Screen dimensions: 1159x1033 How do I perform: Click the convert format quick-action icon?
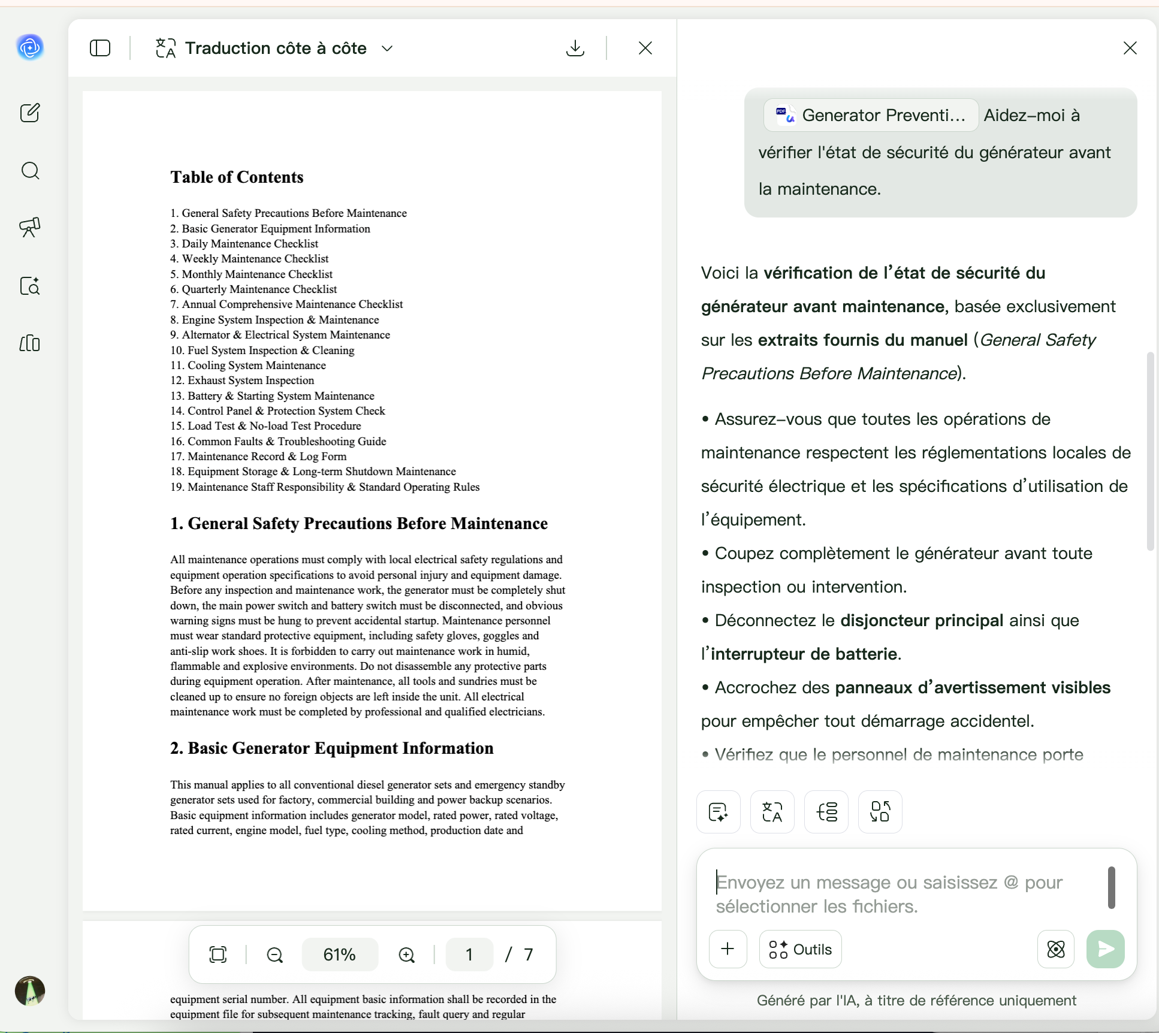point(880,812)
